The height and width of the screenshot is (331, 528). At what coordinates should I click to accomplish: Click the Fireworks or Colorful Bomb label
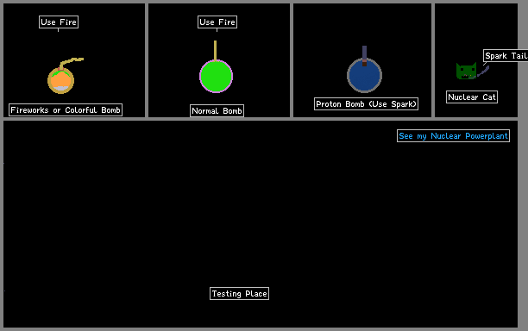coord(66,110)
